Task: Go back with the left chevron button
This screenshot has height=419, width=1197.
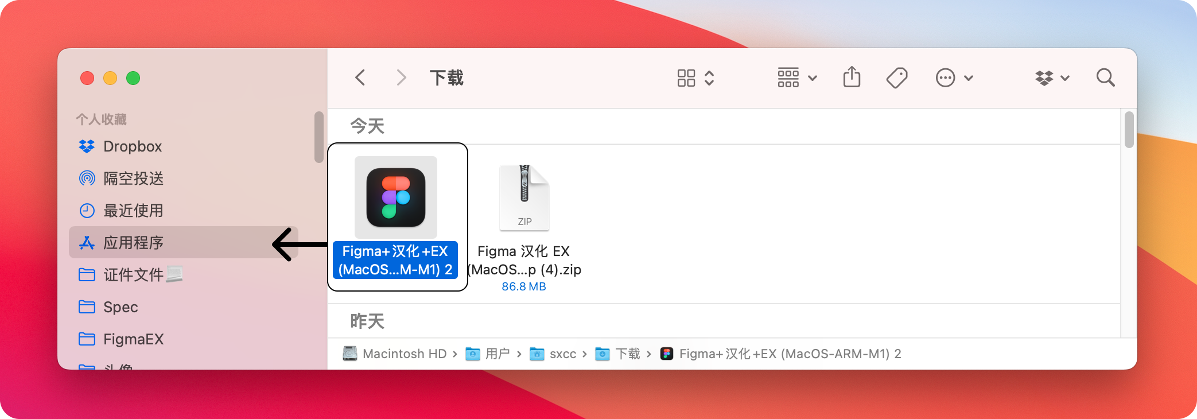Action: [x=360, y=77]
